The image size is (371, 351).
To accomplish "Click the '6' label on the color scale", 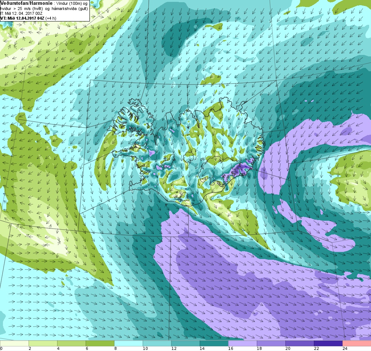I will 87,349.
